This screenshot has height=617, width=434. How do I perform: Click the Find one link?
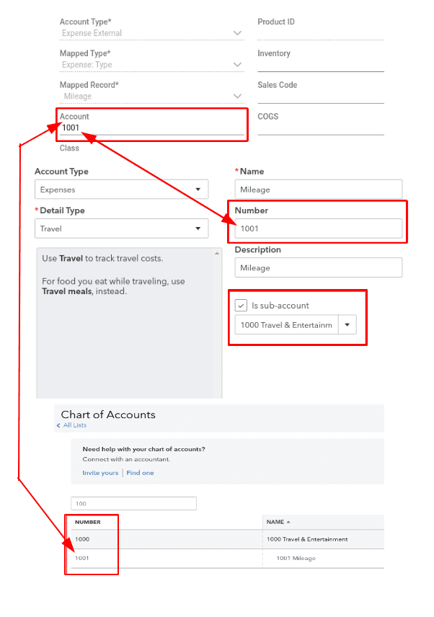coord(140,473)
